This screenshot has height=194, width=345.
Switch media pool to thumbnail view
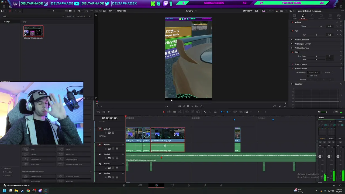click(x=70, y=11)
